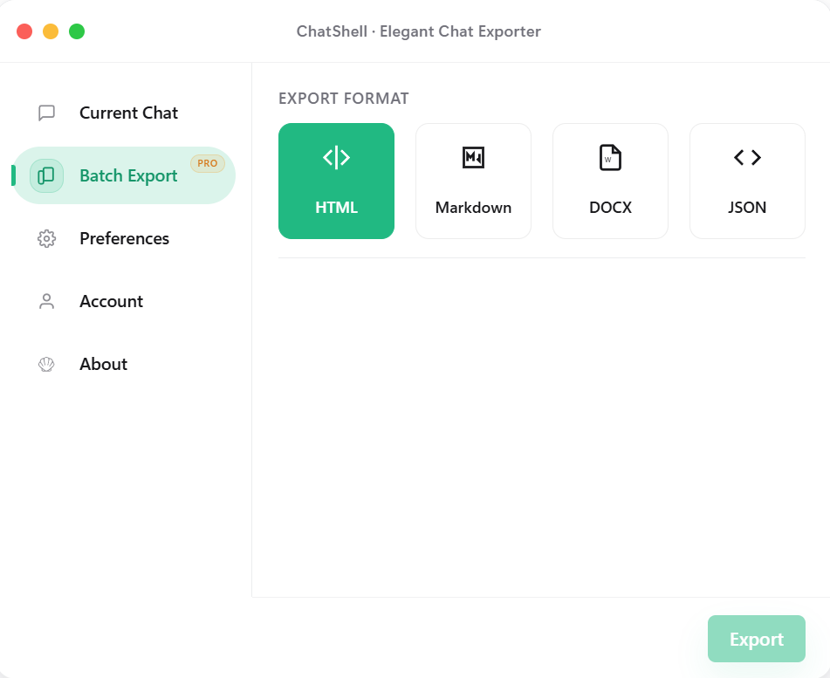Select DOCX as the export format
830x678 pixels.
(x=610, y=181)
